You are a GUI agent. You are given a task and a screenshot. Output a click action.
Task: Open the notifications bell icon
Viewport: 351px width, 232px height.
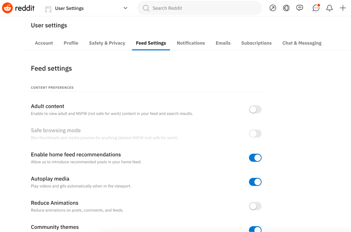(329, 8)
